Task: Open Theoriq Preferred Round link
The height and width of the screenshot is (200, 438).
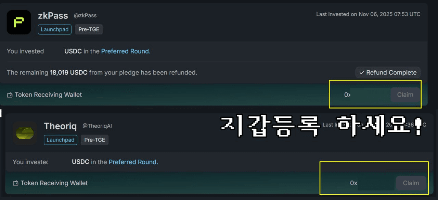Action: point(133,162)
